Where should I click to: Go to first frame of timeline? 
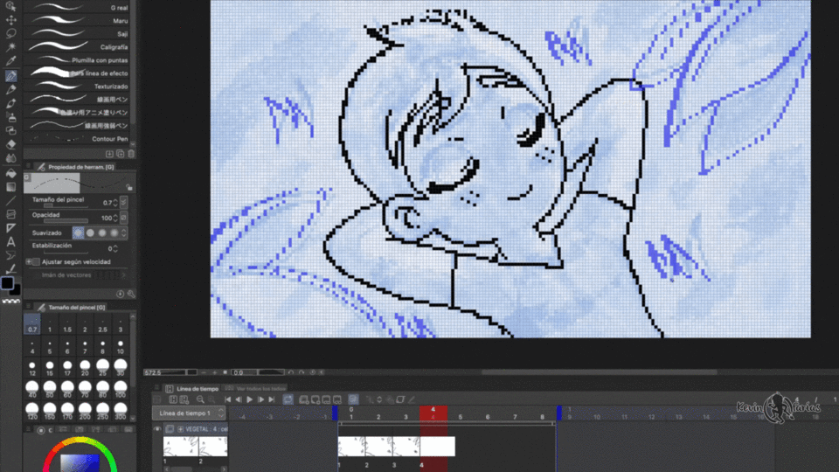227,399
